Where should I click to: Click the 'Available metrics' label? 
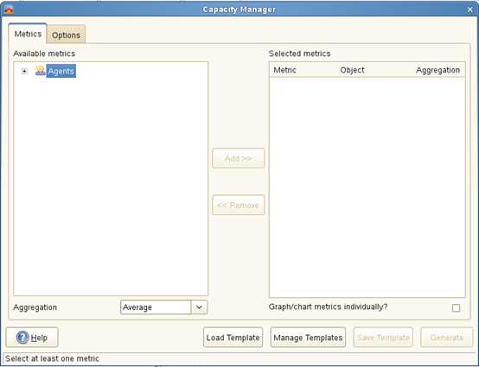pos(44,54)
